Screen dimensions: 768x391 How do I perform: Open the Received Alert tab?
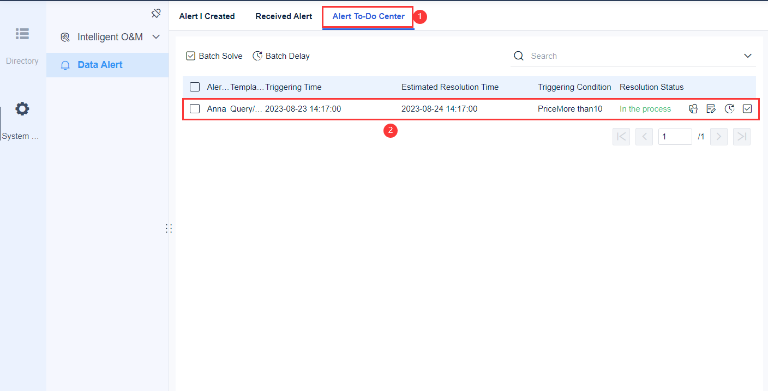[x=283, y=16]
